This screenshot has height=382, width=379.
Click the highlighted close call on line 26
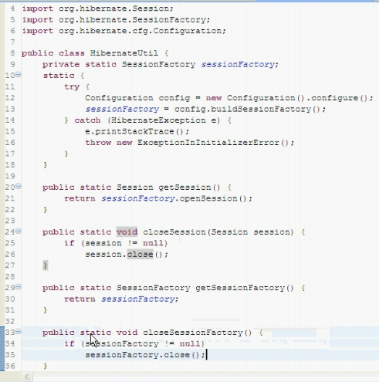tap(140, 255)
